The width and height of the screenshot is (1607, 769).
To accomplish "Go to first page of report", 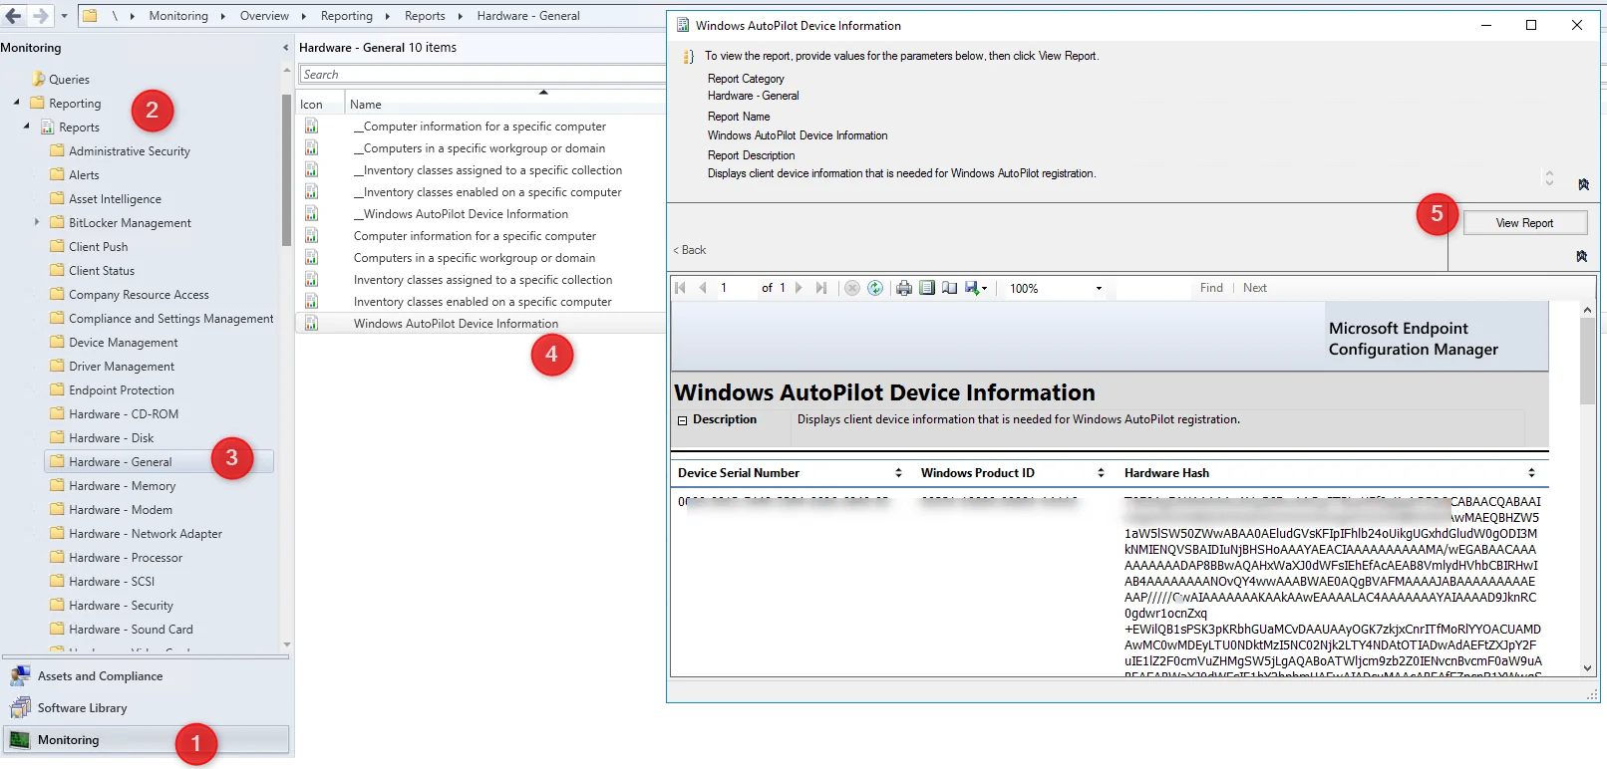I will coord(681,288).
